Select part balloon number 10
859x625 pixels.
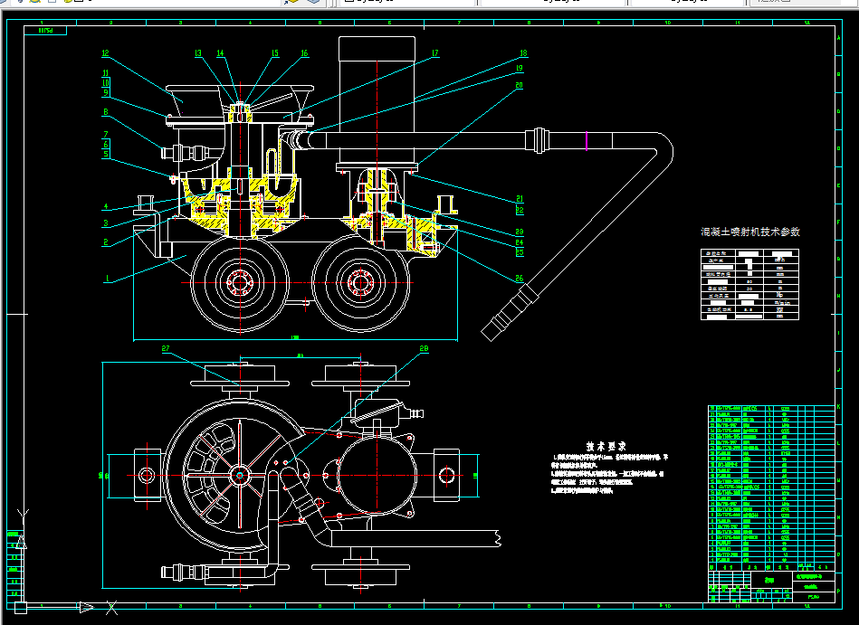click(x=106, y=82)
